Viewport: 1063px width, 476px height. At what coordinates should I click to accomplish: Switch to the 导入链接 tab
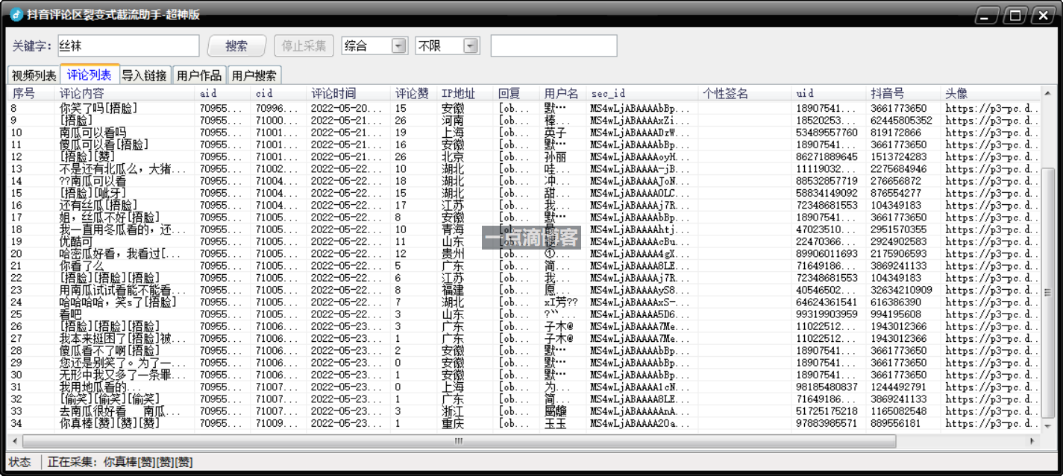coord(145,75)
